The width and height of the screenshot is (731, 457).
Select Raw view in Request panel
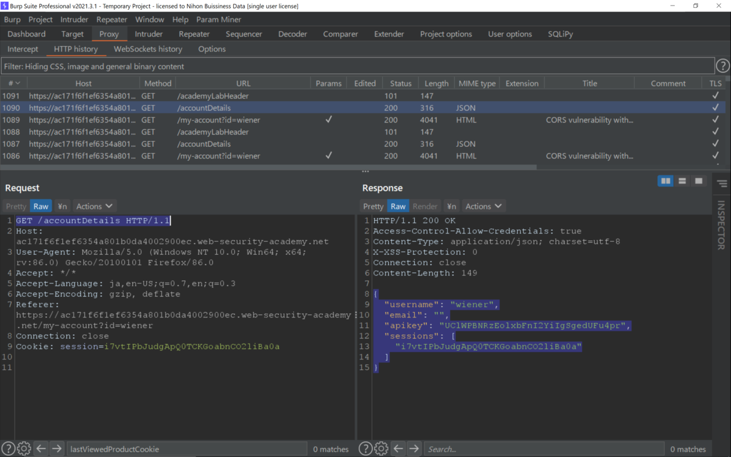41,206
